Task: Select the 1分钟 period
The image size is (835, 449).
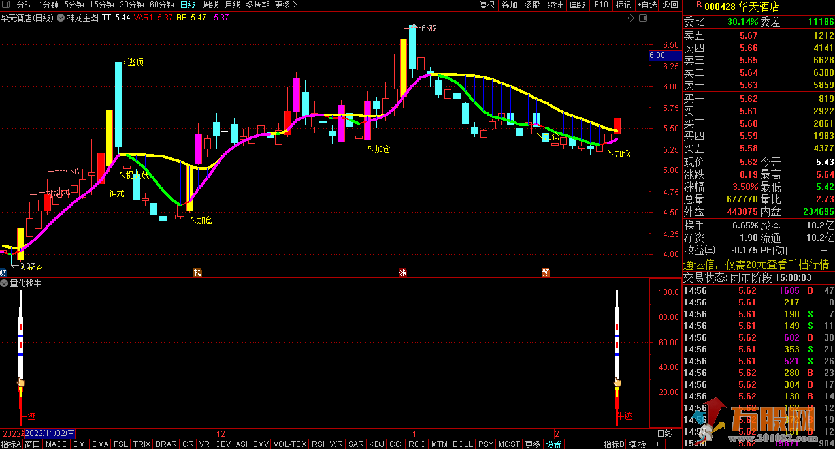Action: 49,5
